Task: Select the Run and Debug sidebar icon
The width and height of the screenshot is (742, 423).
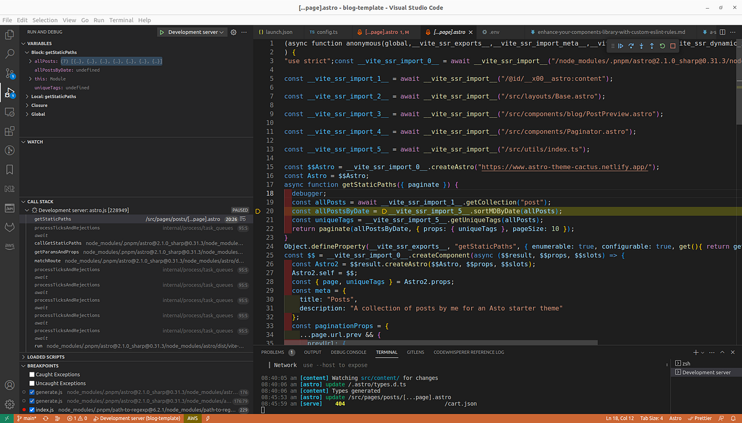Action: (x=9, y=91)
